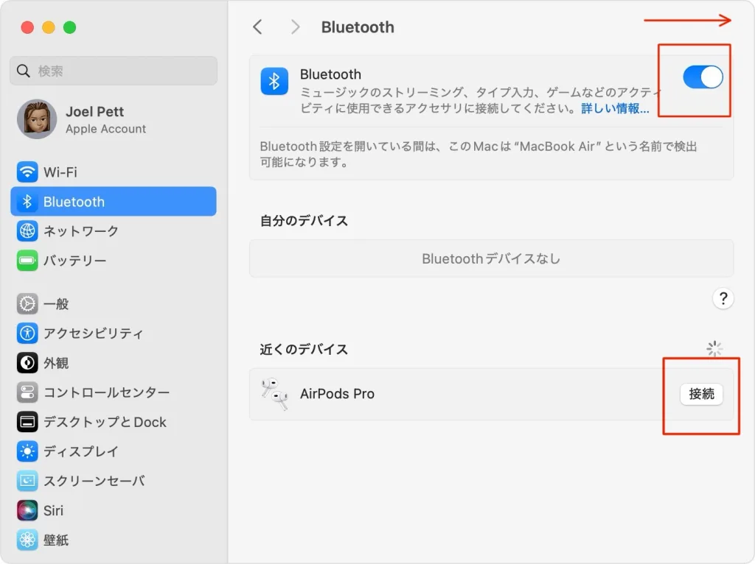Image resolution: width=755 pixels, height=564 pixels.
Task: Click the search magnifier icon
Action: (x=23, y=71)
